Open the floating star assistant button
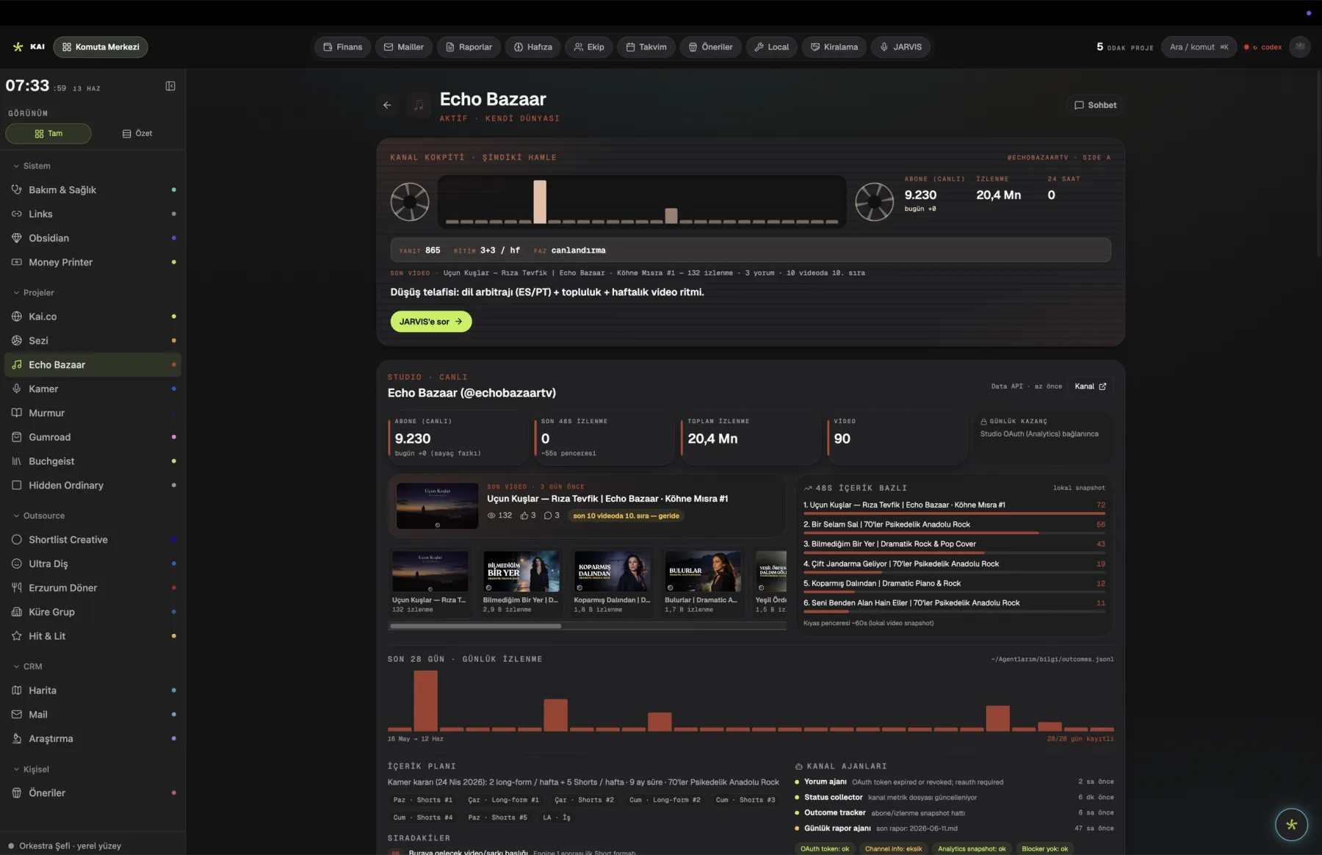This screenshot has width=1322, height=855. point(1291,824)
